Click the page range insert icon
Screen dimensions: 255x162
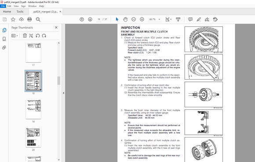[31, 35]
